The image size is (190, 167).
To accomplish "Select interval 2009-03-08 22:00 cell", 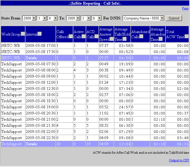I will pos(40,132).
